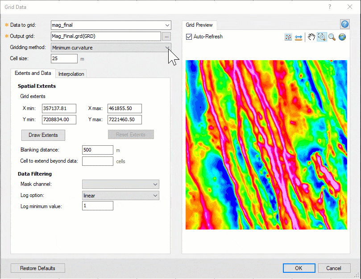Image resolution: width=361 pixels, height=279 pixels.
Task: Confirm with the OK button
Action: point(299,268)
